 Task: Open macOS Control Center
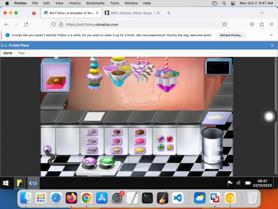pos(233,3)
